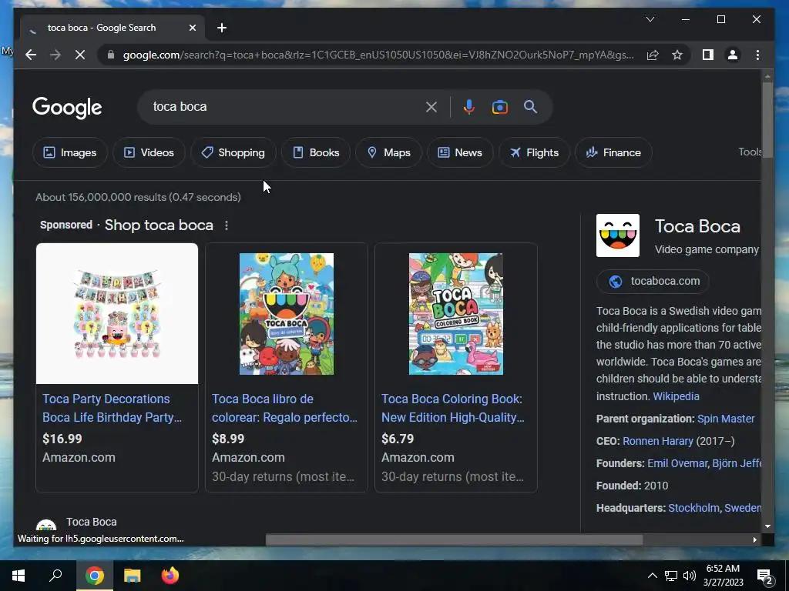Screen dimensions: 789x591
Task: Open a new browser tab
Action: [222, 28]
